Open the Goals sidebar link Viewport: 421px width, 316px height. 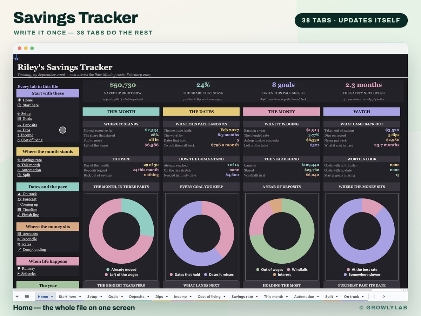pos(25,119)
